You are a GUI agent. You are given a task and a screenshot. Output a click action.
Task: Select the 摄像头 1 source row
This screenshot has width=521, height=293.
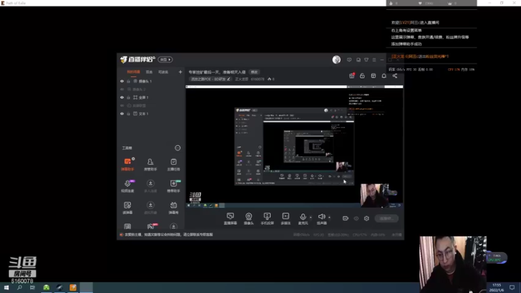point(150,81)
